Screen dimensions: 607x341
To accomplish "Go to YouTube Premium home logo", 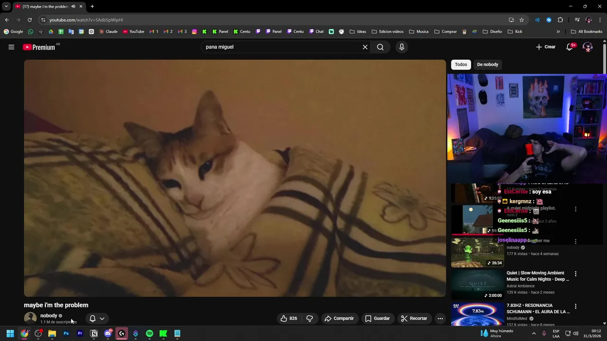I will (x=39, y=47).
